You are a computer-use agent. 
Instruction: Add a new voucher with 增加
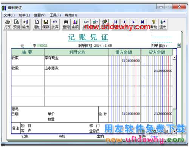(x=37, y=24)
